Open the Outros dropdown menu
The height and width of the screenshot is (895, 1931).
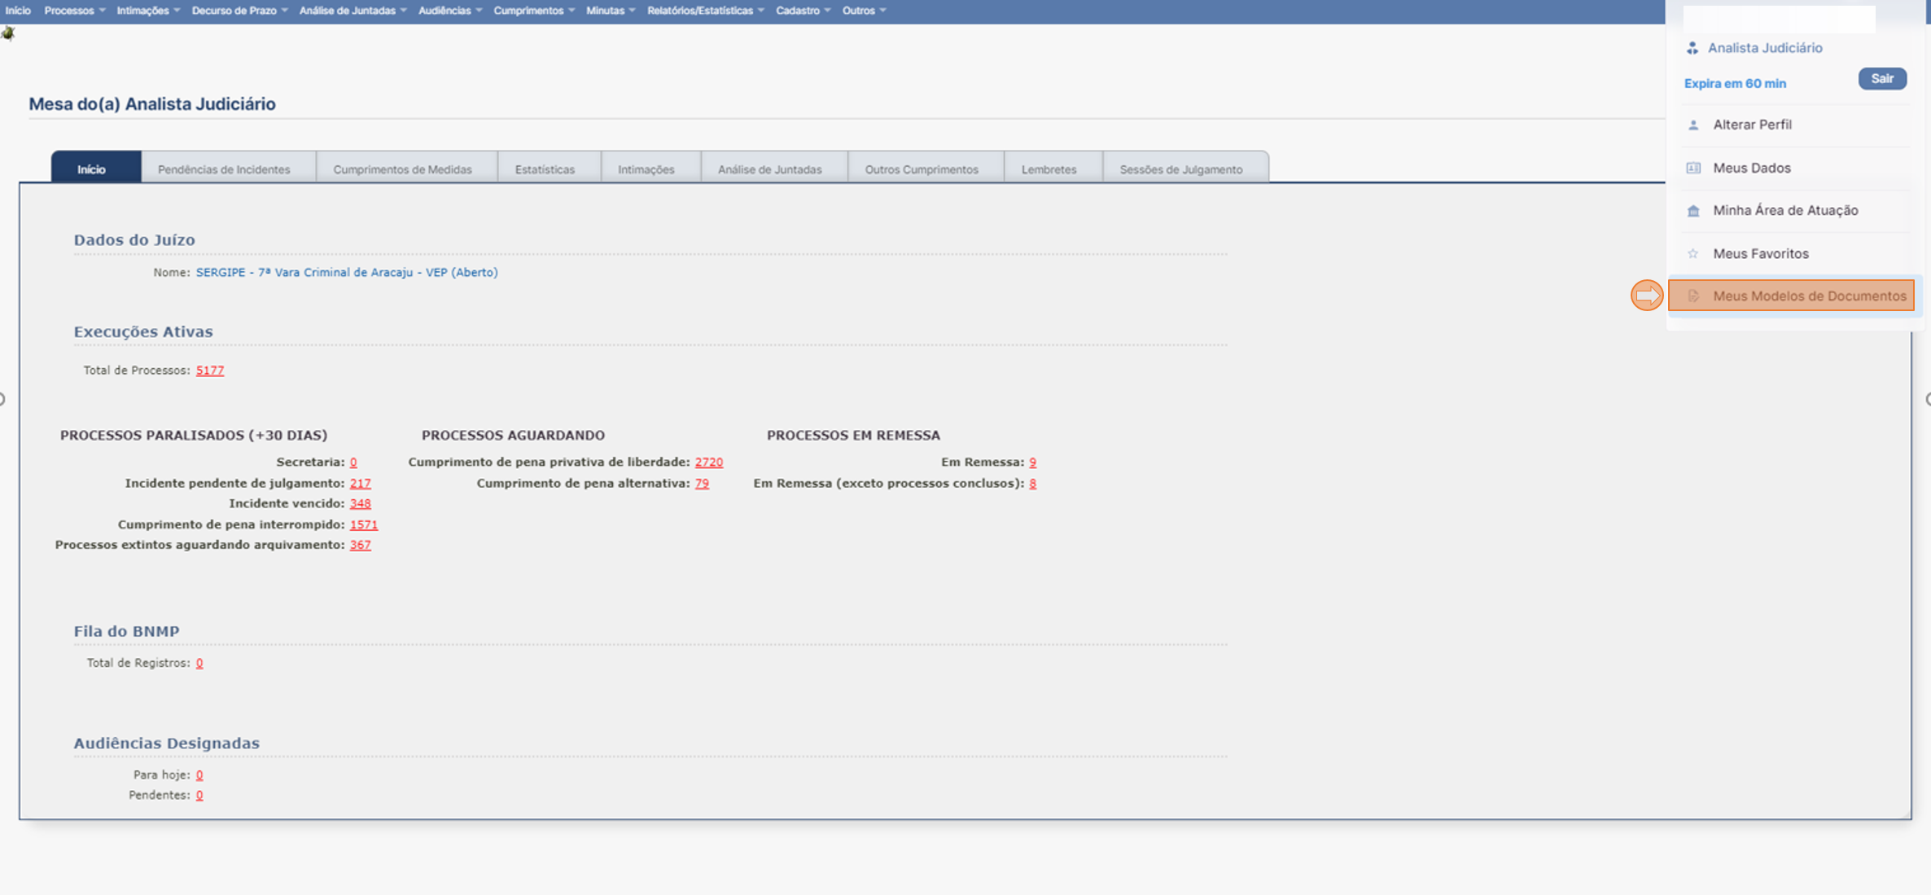[864, 11]
